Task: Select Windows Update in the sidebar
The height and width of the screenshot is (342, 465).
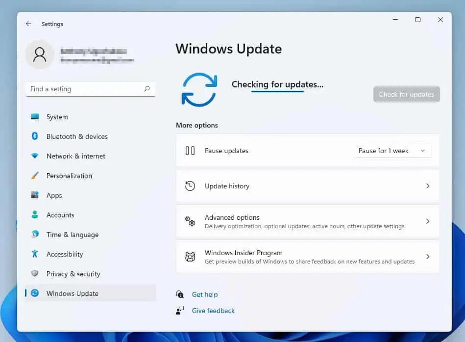Action: (x=91, y=293)
